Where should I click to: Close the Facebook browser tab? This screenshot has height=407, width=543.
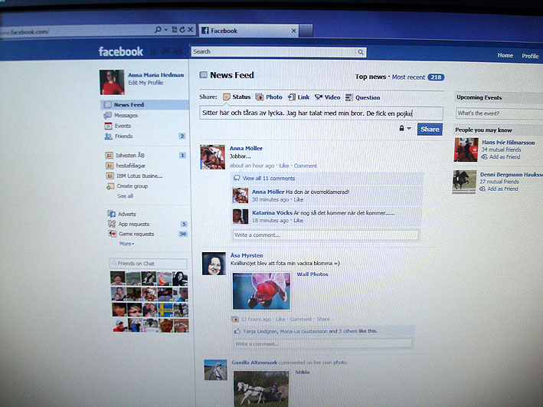[293, 31]
